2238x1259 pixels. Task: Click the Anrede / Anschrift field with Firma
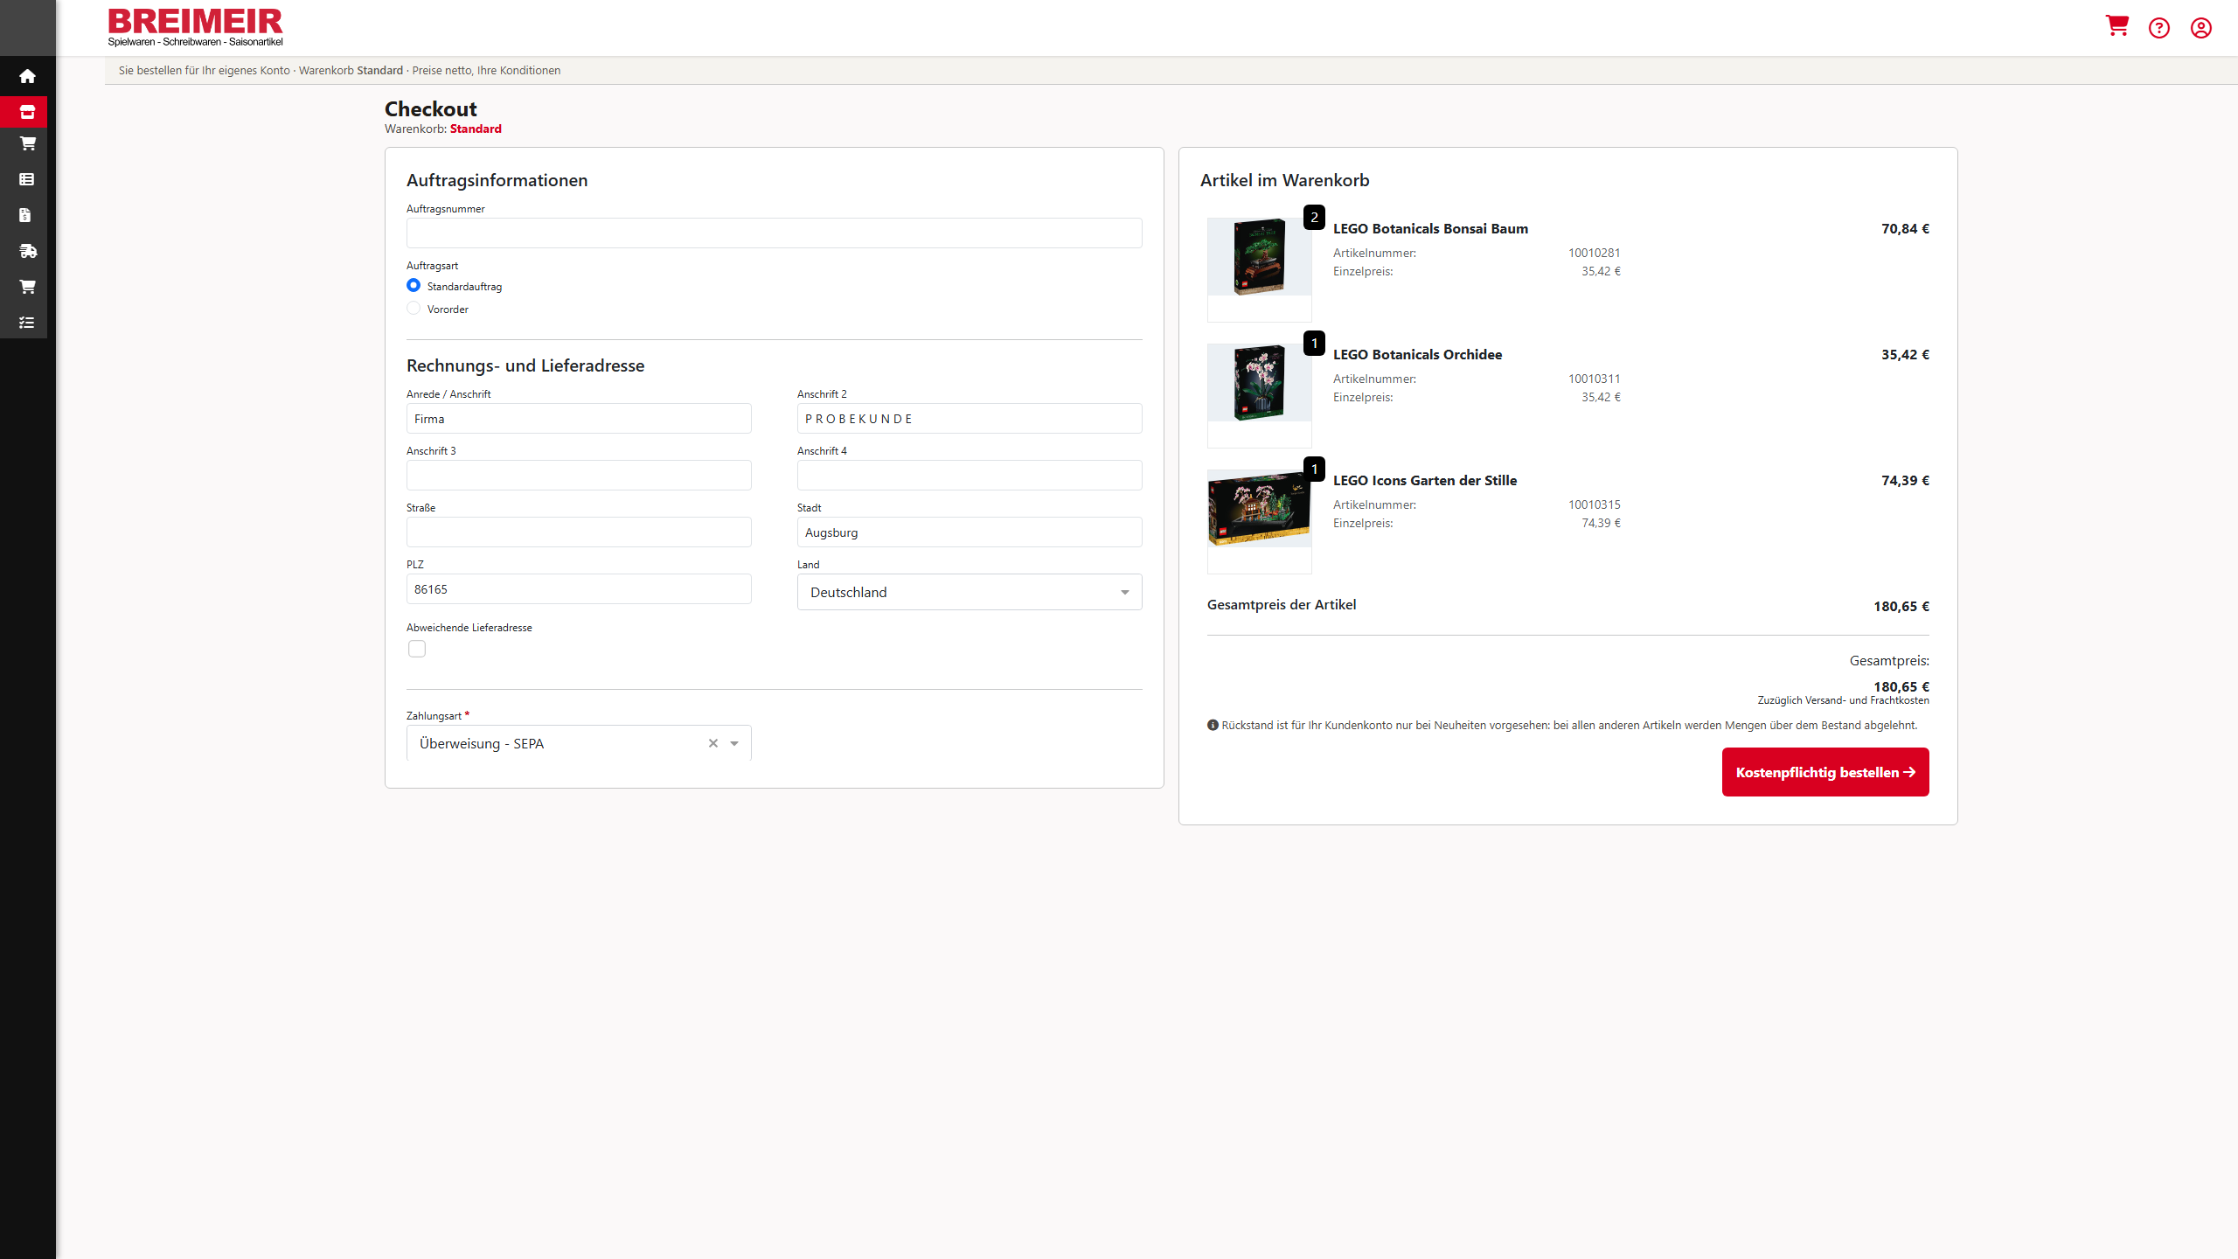(579, 418)
